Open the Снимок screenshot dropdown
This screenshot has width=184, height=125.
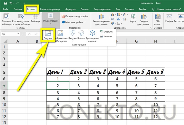107,36
